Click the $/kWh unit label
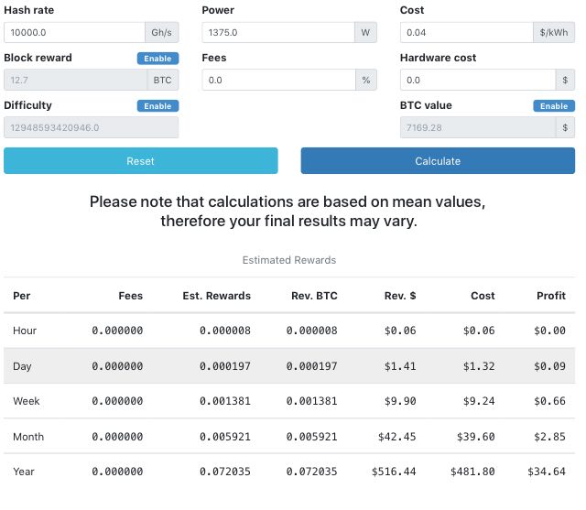586x510 pixels. tap(554, 33)
